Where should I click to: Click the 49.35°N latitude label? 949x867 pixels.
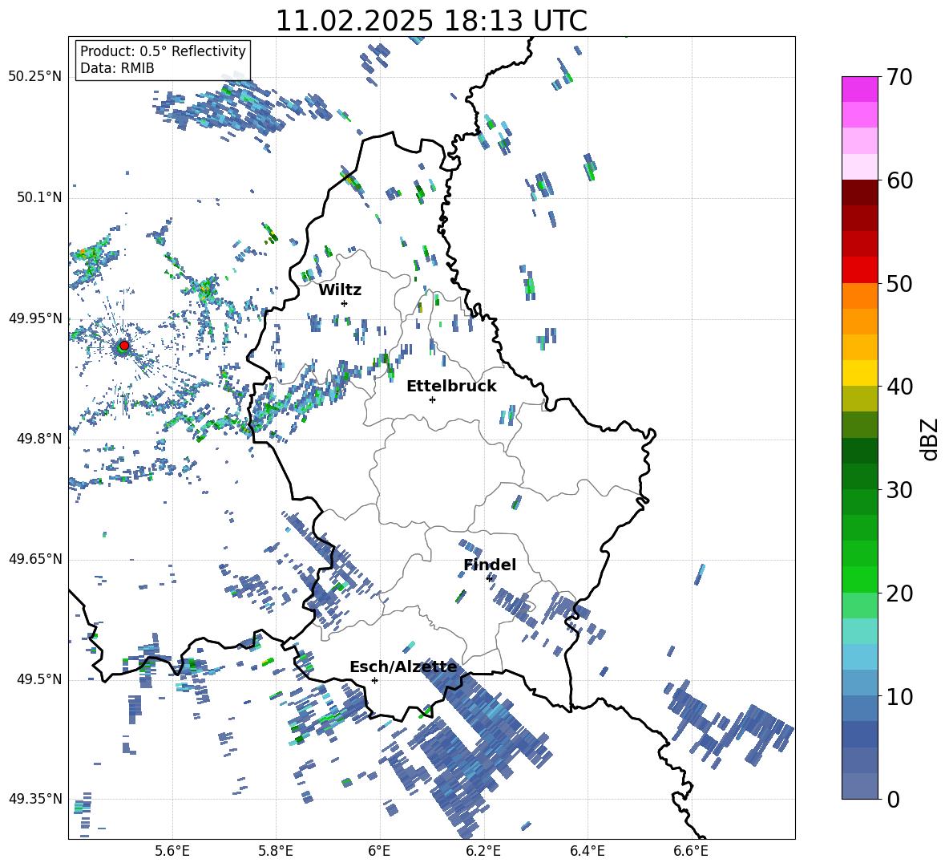[x=35, y=799]
